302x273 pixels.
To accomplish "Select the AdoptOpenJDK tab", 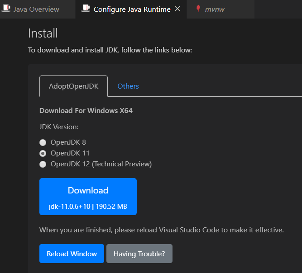I will (73, 86).
